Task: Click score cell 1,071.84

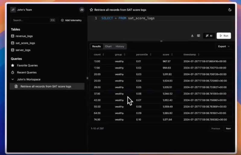Action: click(x=167, y=120)
